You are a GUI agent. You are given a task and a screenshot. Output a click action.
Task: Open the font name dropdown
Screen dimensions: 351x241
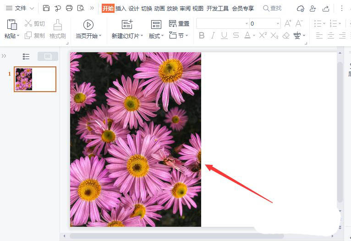pyautogui.click(x=246, y=23)
